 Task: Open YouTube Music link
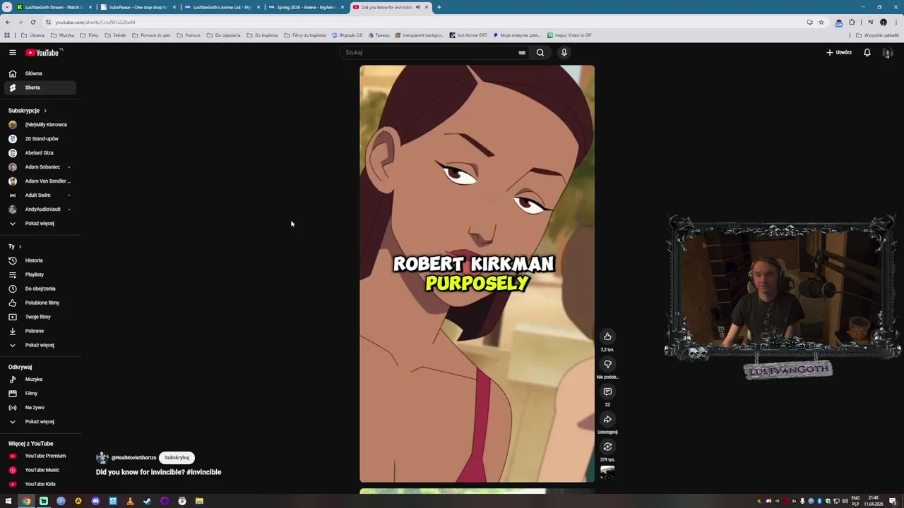[x=39, y=470]
